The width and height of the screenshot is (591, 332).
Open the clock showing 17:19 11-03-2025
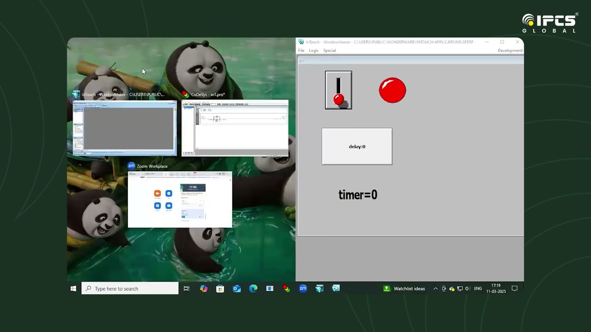tap(496, 289)
